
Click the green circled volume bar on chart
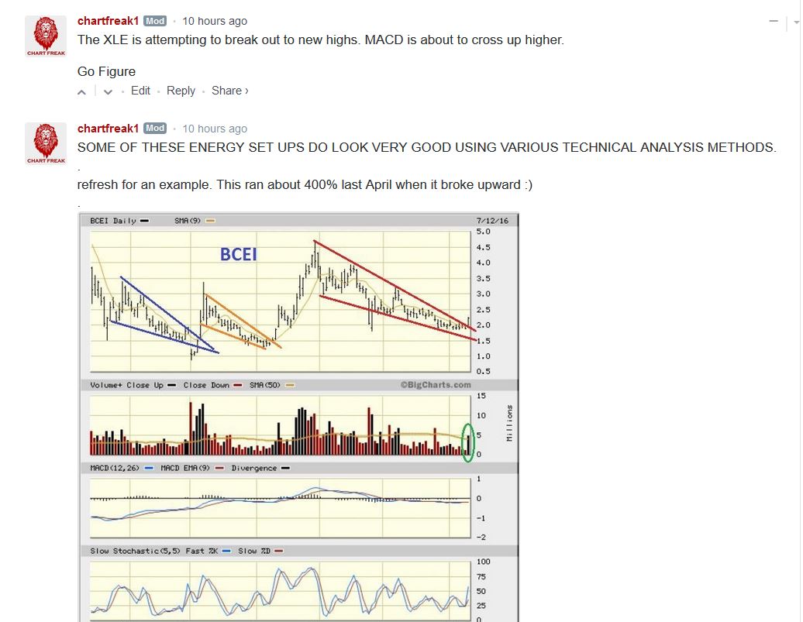pos(467,442)
